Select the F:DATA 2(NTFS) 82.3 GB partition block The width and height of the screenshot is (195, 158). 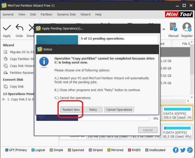[177, 132]
